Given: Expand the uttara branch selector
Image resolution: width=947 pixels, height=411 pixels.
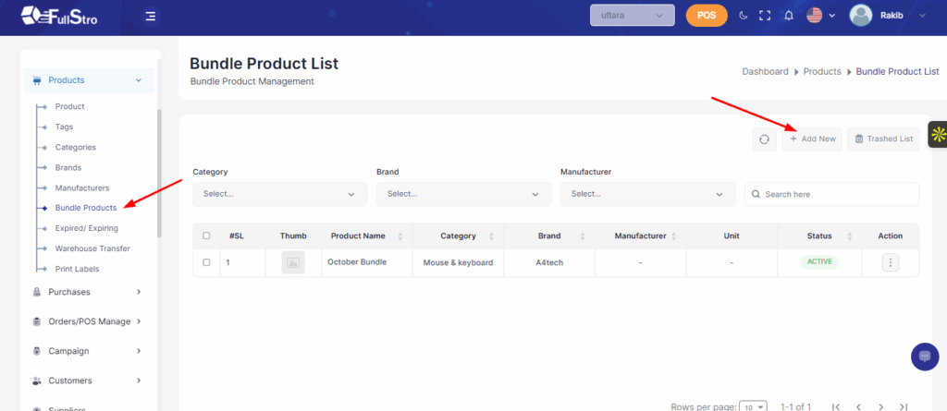Looking at the screenshot, I should 633,16.
